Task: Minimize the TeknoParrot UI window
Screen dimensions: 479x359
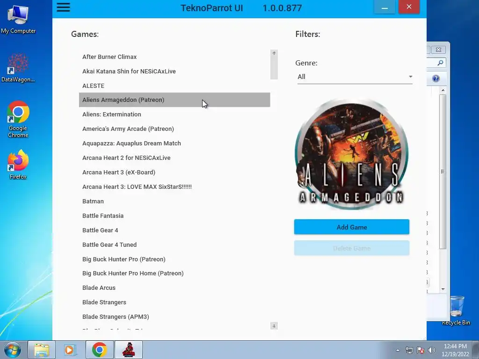Action: click(x=385, y=7)
